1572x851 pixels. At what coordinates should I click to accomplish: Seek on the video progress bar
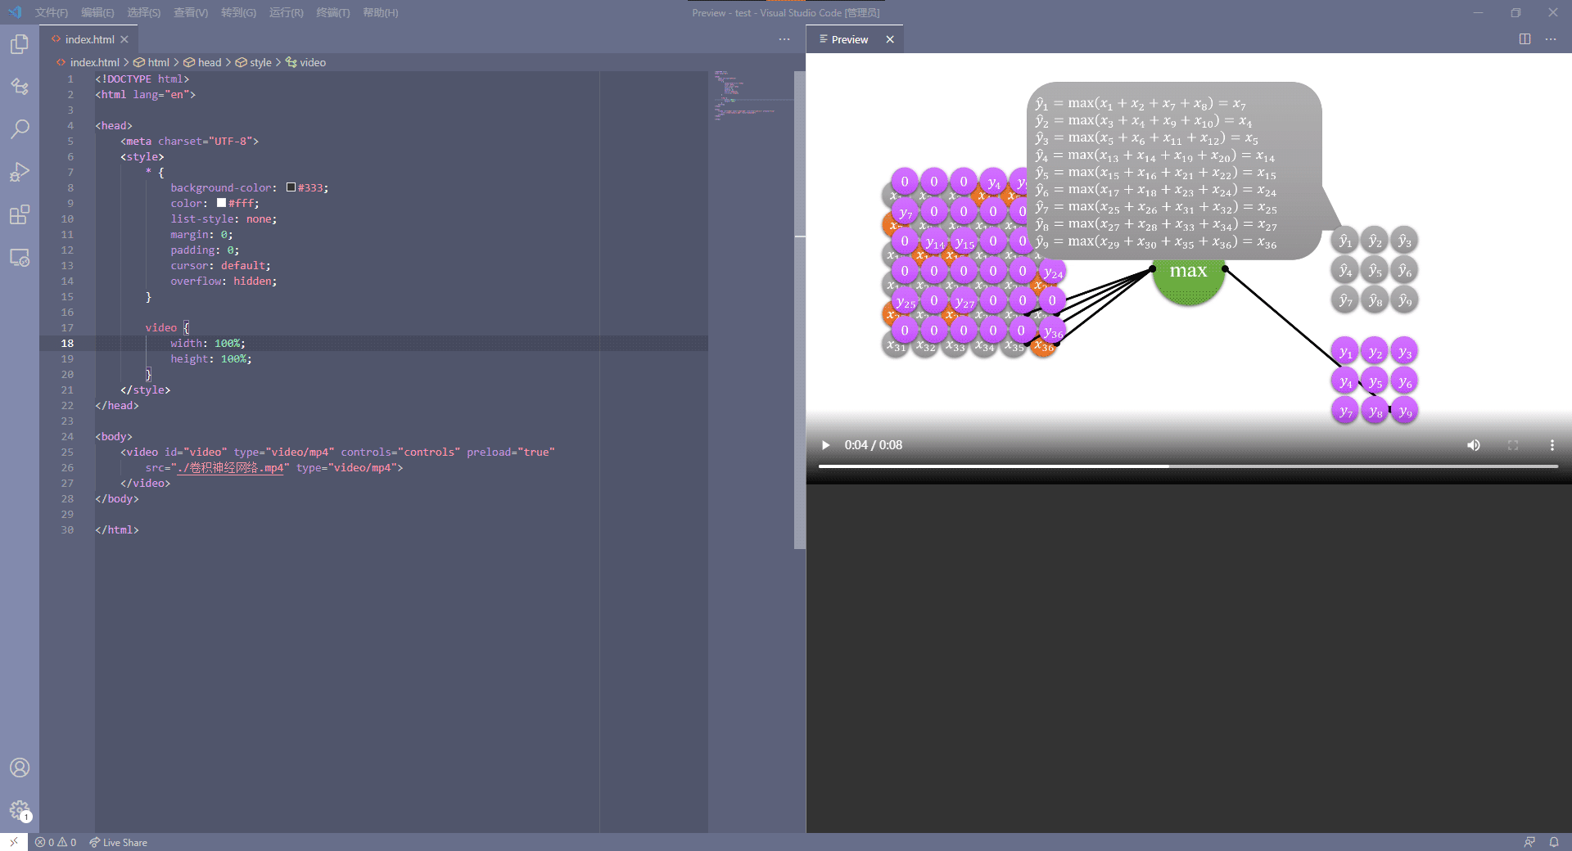pyautogui.click(x=1188, y=466)
